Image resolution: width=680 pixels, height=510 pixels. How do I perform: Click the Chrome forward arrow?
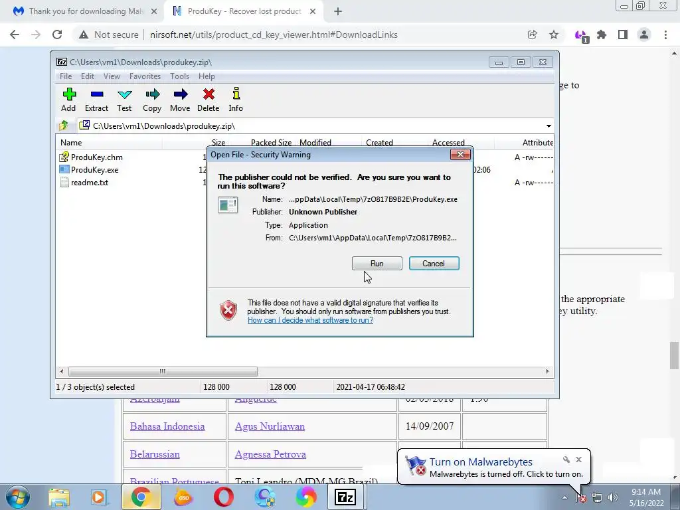pyautogui.click(x=36, y=35)
